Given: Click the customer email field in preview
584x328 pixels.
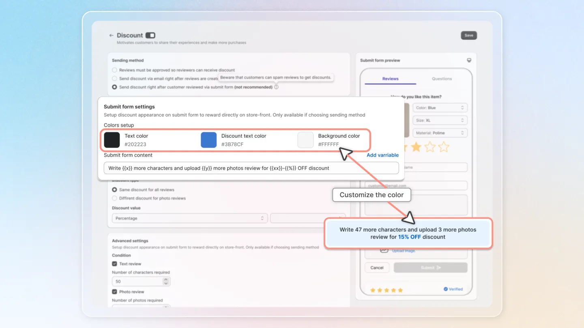Looking at the screenshot, I should (416, 185).
